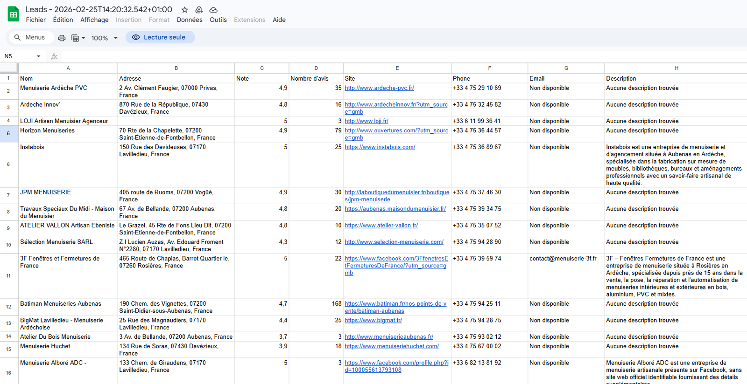The height and width of the screenshot is (384, 747).
Task: Select cell 'LOJI Artisan Menuisier Agenceur'
Action: tap(68, 121)
